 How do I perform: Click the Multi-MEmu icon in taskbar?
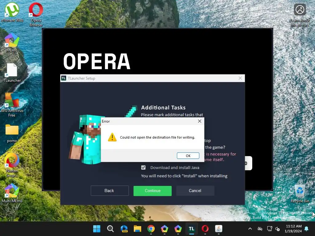point(178,229)
